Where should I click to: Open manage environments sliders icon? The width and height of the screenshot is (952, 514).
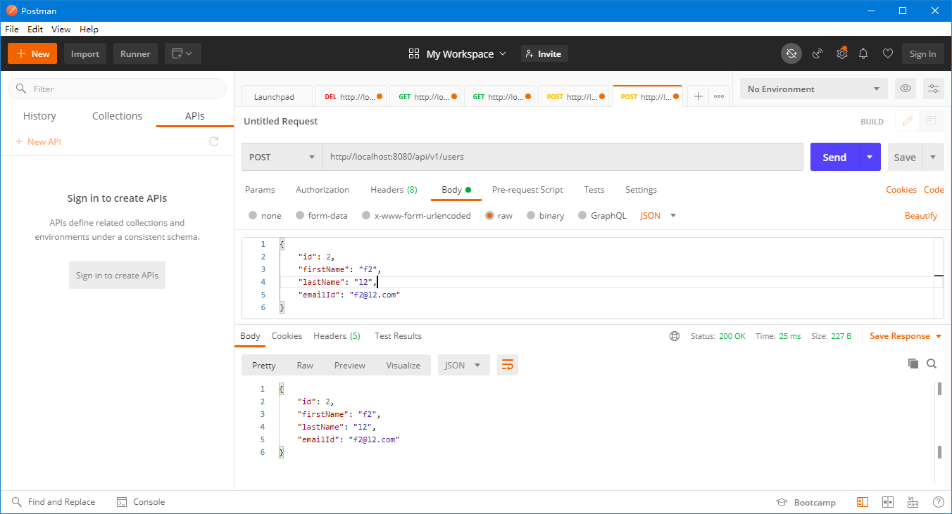click(934, 89)
